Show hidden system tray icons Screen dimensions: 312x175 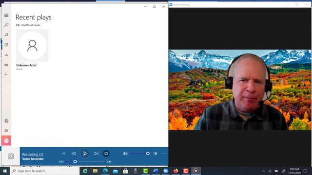tap(263, 171)
